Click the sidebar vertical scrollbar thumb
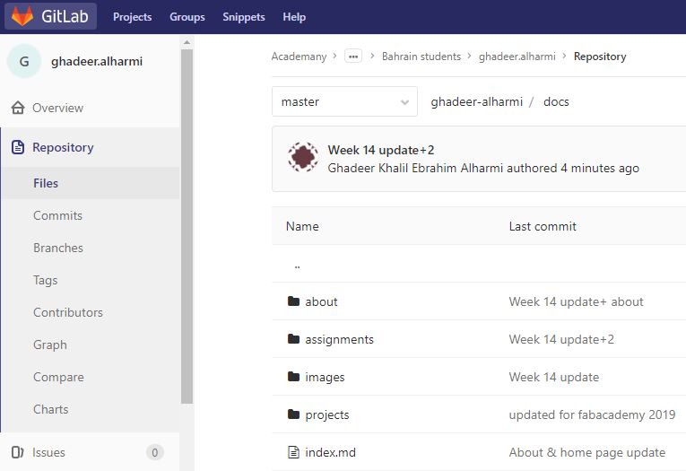Viewport: 686px width, 471px height. point(187,226)
